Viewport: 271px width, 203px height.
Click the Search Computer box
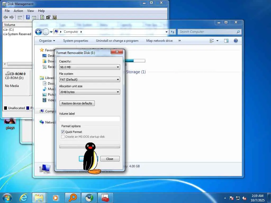point(209,32)
